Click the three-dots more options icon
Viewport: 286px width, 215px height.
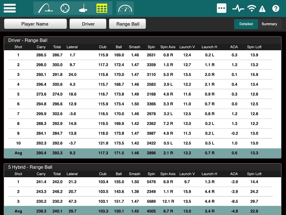tap(221, 8)
